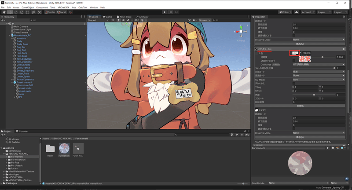
Task: Open the HDR color swatch for the main color
Action: 295,53
